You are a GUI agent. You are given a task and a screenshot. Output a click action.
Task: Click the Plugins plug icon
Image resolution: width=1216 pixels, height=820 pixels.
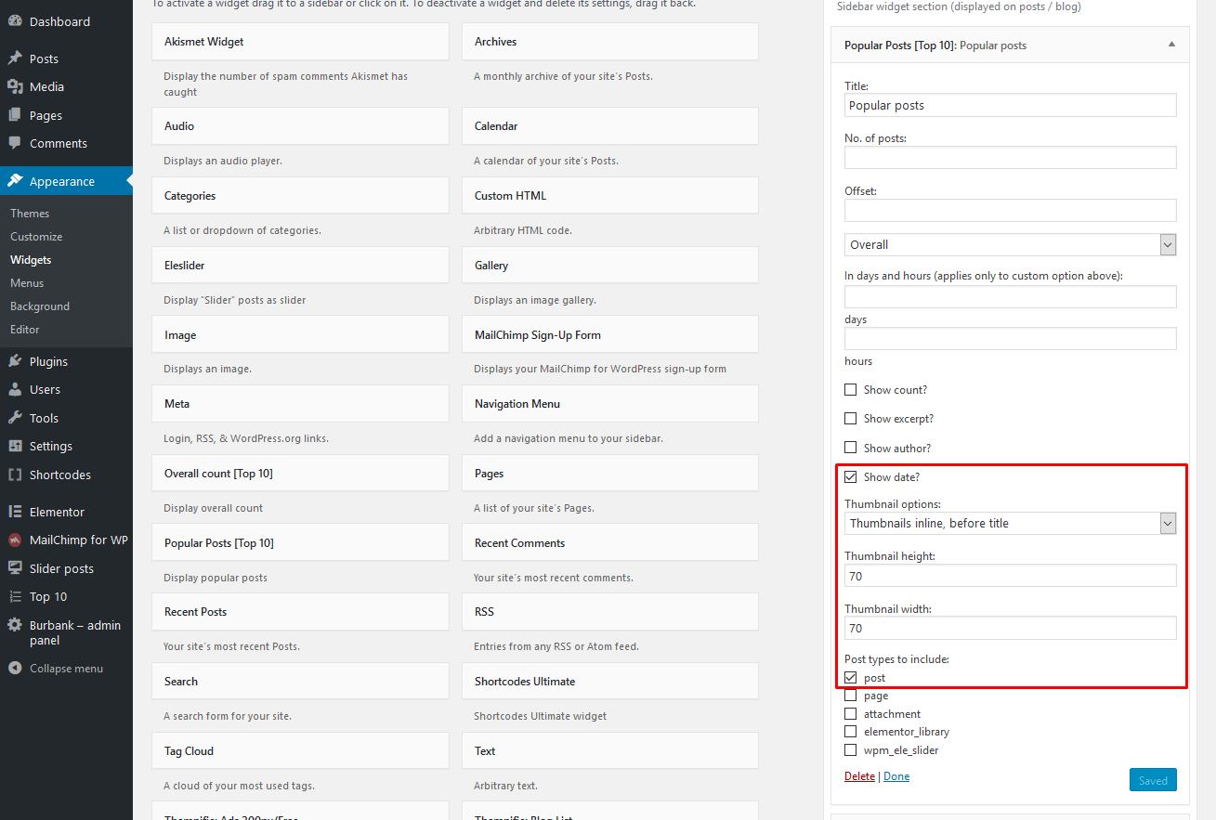click(15, 361)
